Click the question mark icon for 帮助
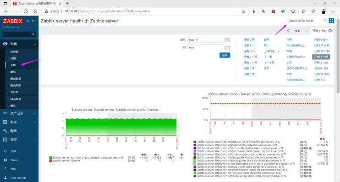This screenshot has width=340, height=182. point(5,169)
